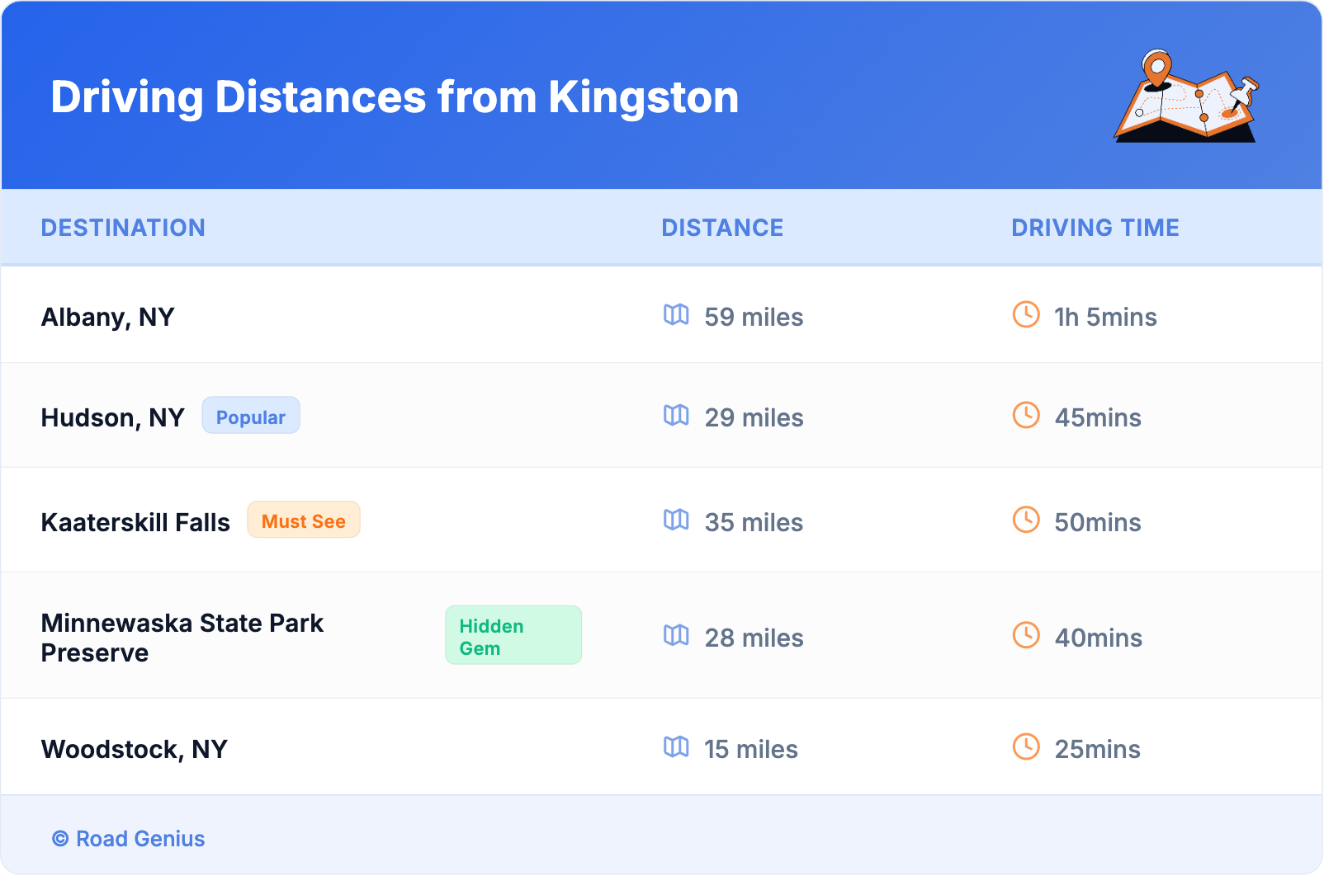Open the Road Genius copyright link
Image resolution: width=1324 pixels, height=876 pixels.
[129, 839]
